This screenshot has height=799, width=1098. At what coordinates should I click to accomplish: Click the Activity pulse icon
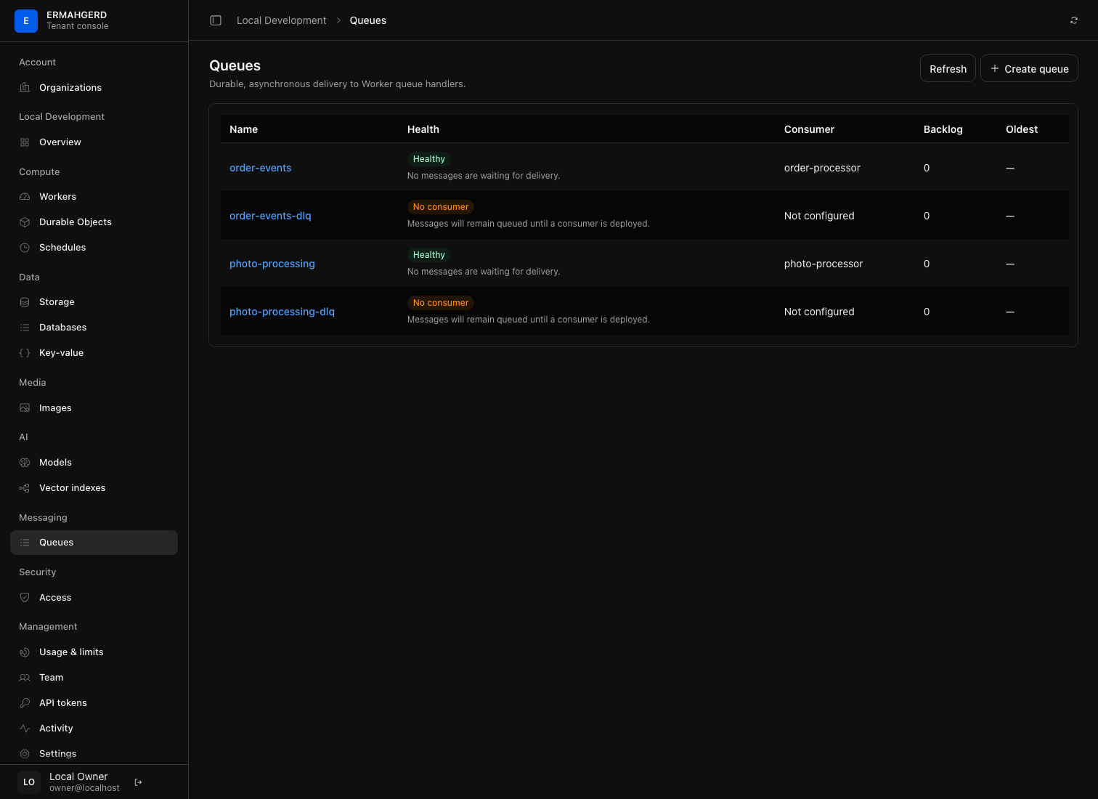[x=25, y=729]
